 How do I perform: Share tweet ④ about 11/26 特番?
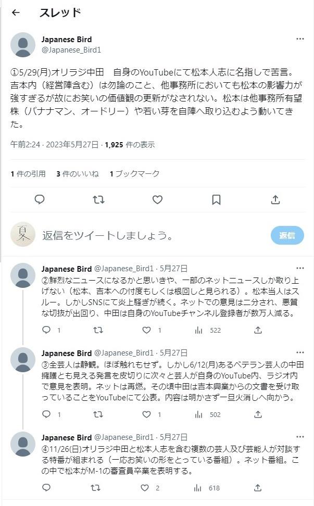[258, 488]
